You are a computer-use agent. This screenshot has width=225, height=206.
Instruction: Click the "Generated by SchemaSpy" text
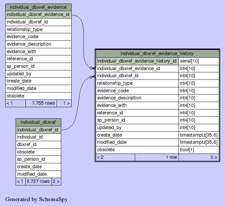pyautogui.click(x=36, y=199)
